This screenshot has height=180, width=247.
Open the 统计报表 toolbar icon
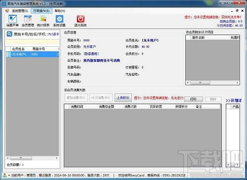[43, 21]
